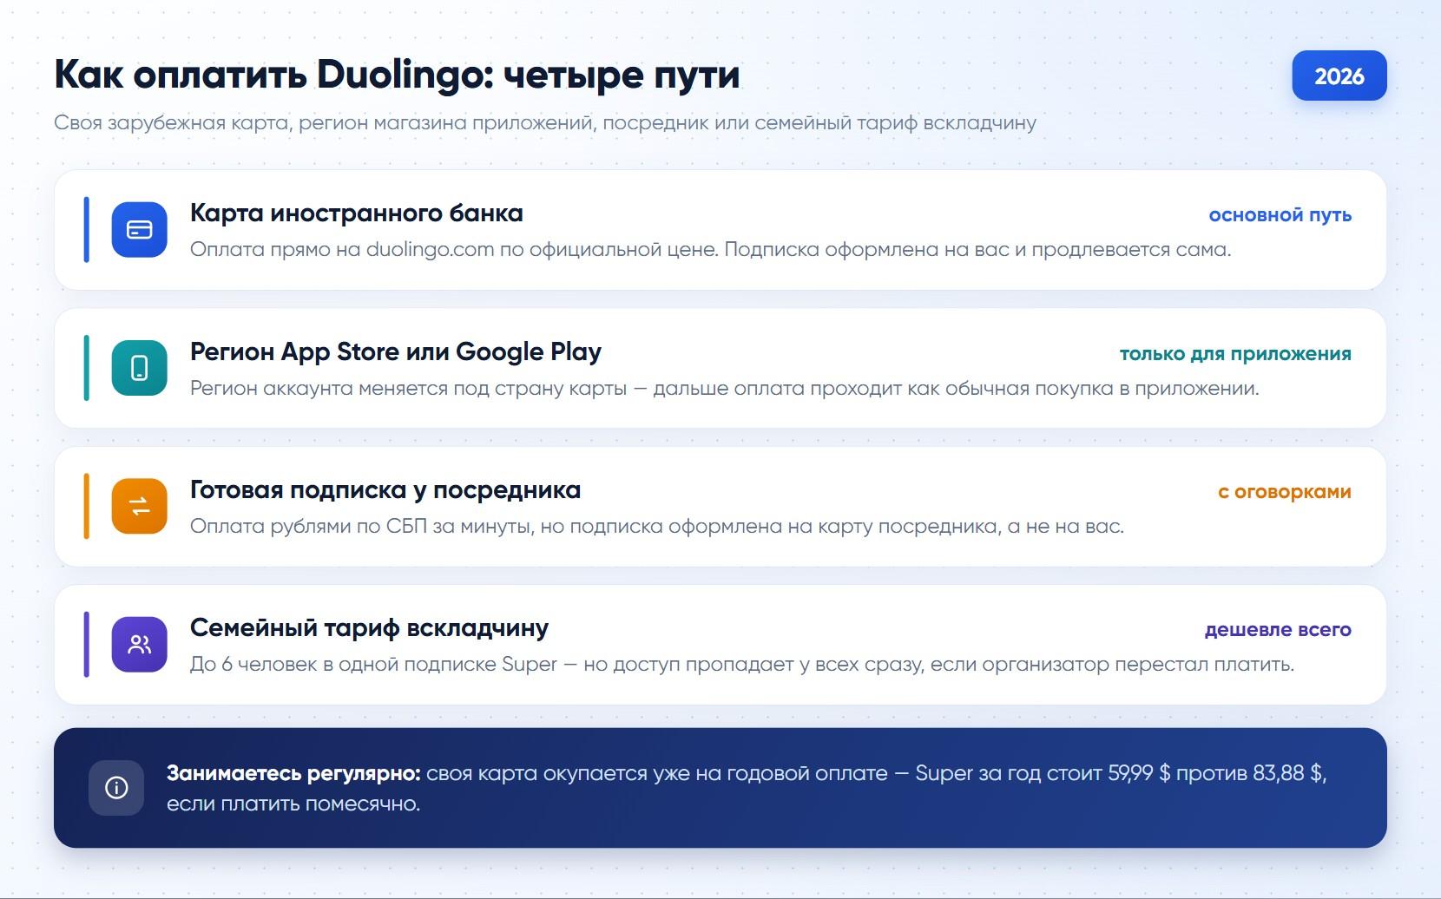
Task: Click the info icon in dark banner
Action: 116,787
